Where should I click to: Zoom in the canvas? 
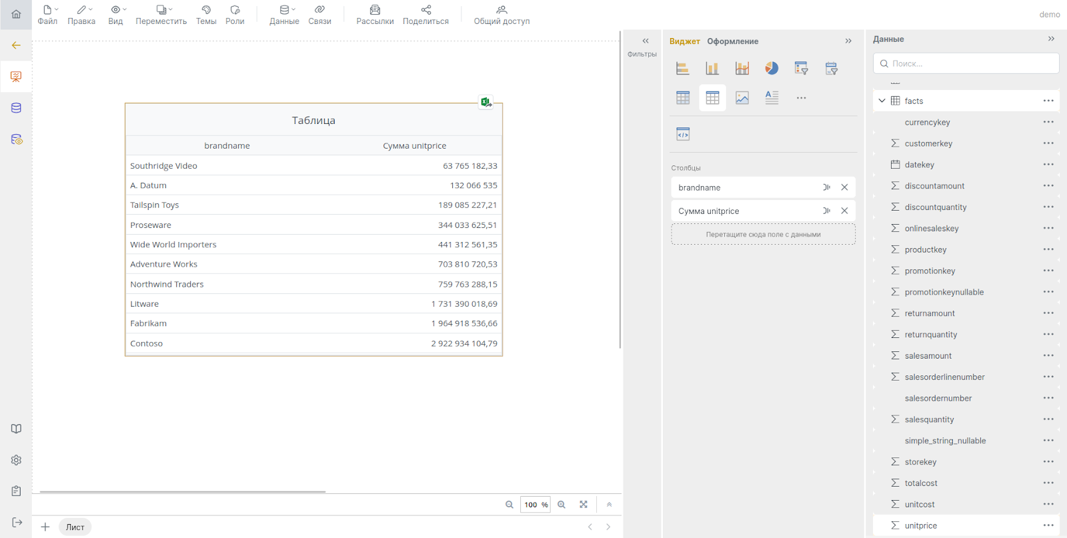coord(562,505)
